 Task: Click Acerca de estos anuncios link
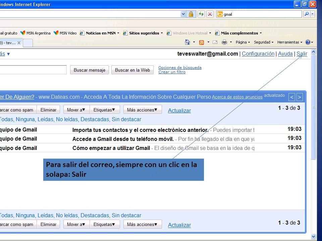pyautogui.click(x=237, y=97)
